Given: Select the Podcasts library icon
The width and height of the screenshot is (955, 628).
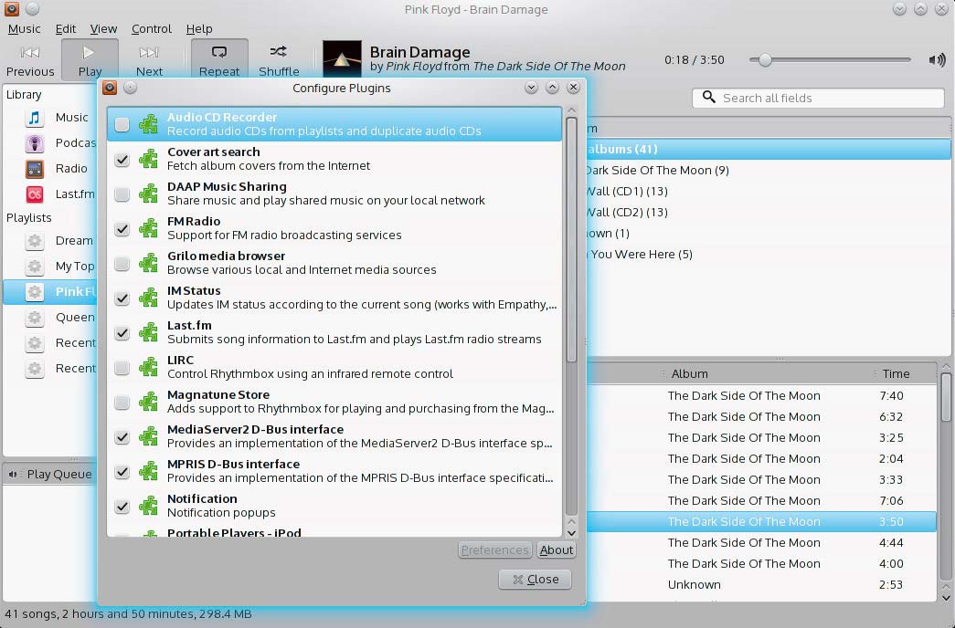Looking at the screenshot, I should (x=35, y=143).
